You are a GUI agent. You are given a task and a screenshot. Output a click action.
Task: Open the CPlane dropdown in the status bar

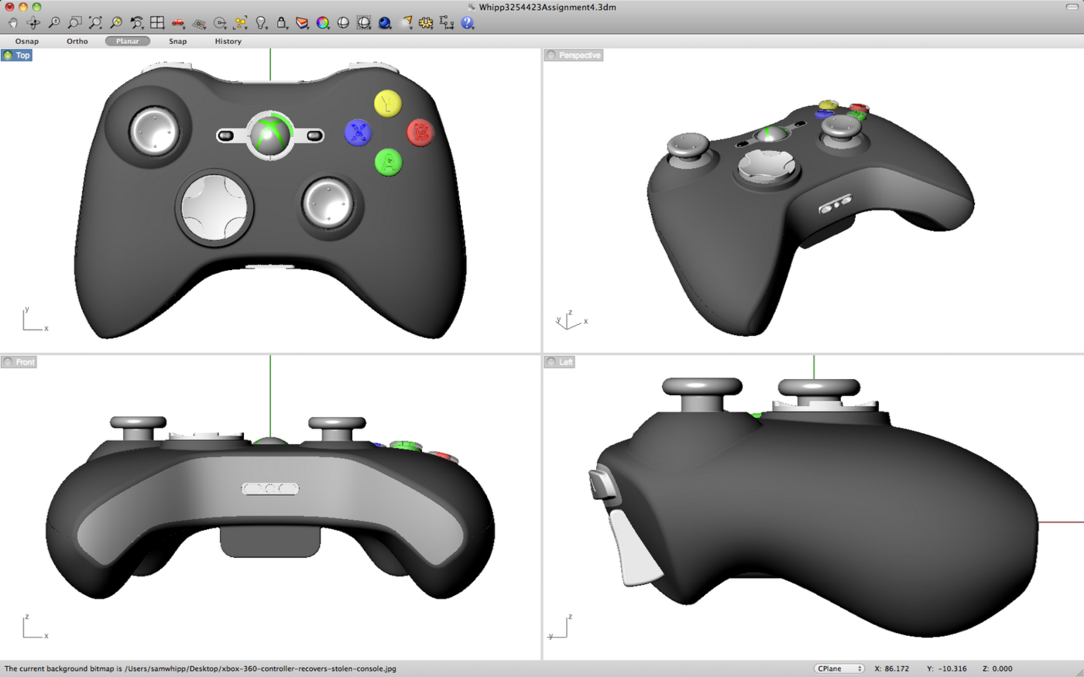point(839,668)
